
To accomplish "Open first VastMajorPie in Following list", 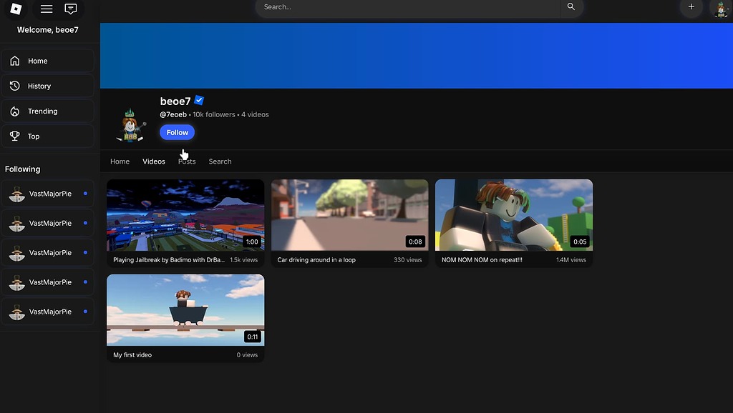I will [47, 194].
